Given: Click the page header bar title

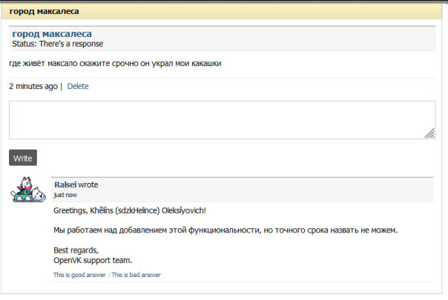Looking at the screenshot, I should [45, 12].
